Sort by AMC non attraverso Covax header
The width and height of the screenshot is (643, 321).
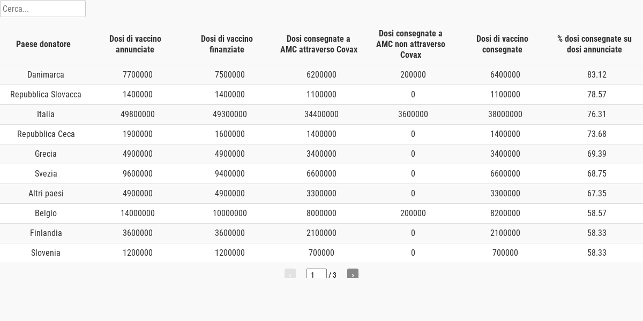click(410, 44)
